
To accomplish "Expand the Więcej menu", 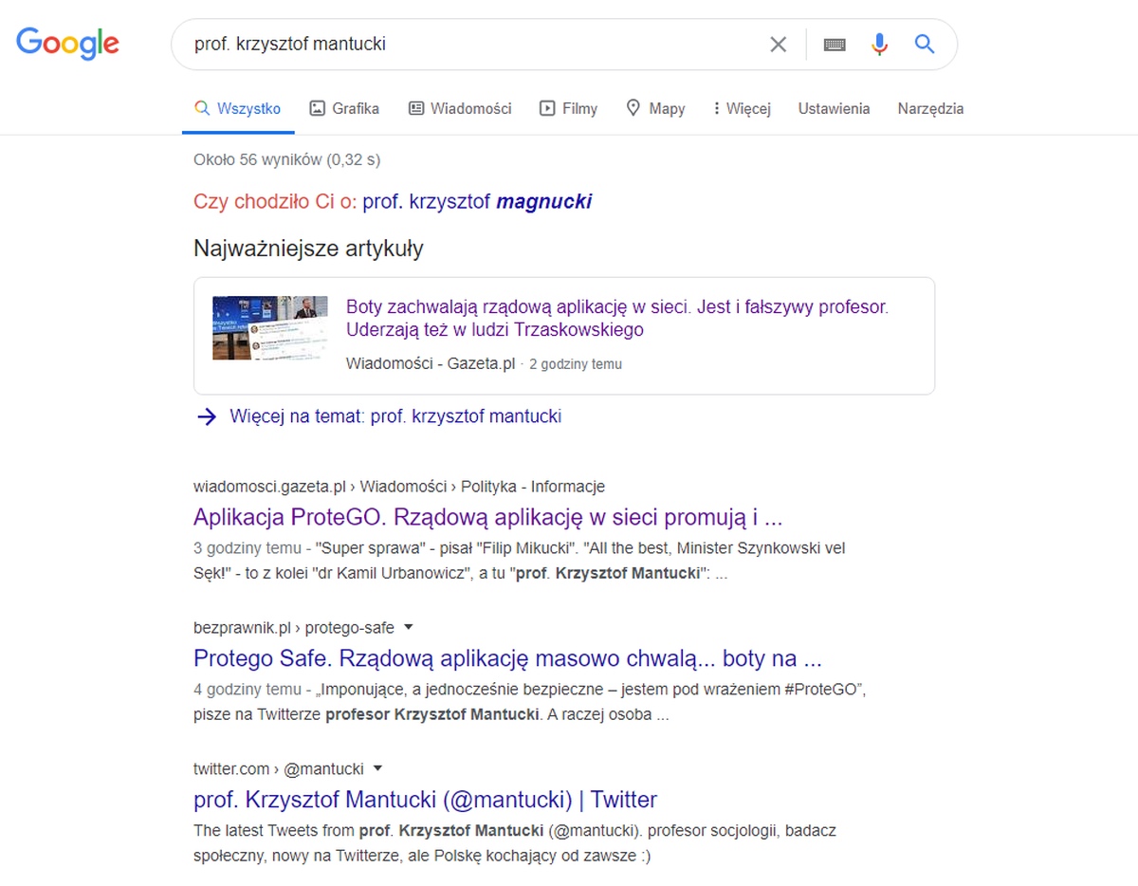I will (742, 109).
